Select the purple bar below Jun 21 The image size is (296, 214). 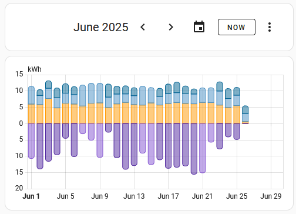[203, 148]
